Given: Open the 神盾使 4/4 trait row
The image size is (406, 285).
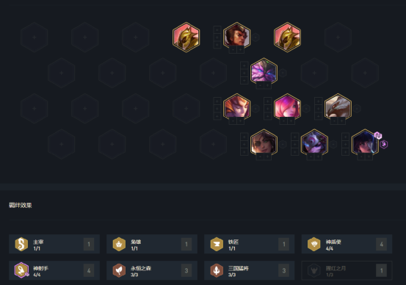Looking at the screenshot, I should pos(347,244).
